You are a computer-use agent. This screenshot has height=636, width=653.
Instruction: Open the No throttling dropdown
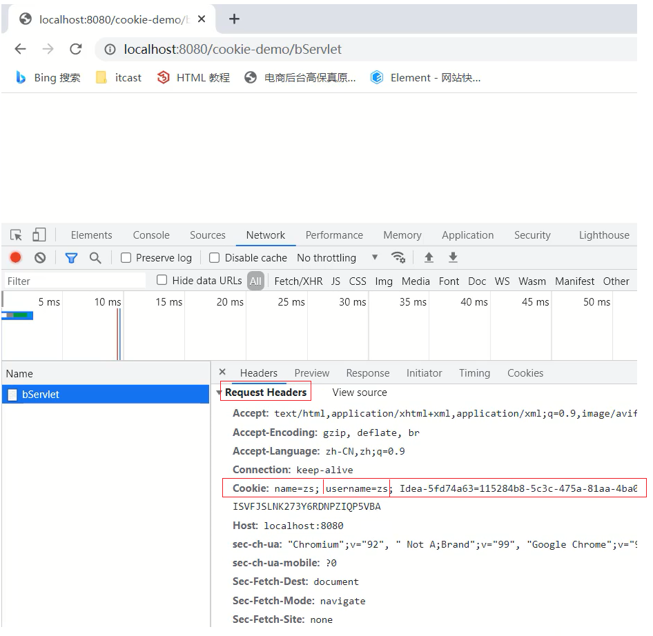337,258
